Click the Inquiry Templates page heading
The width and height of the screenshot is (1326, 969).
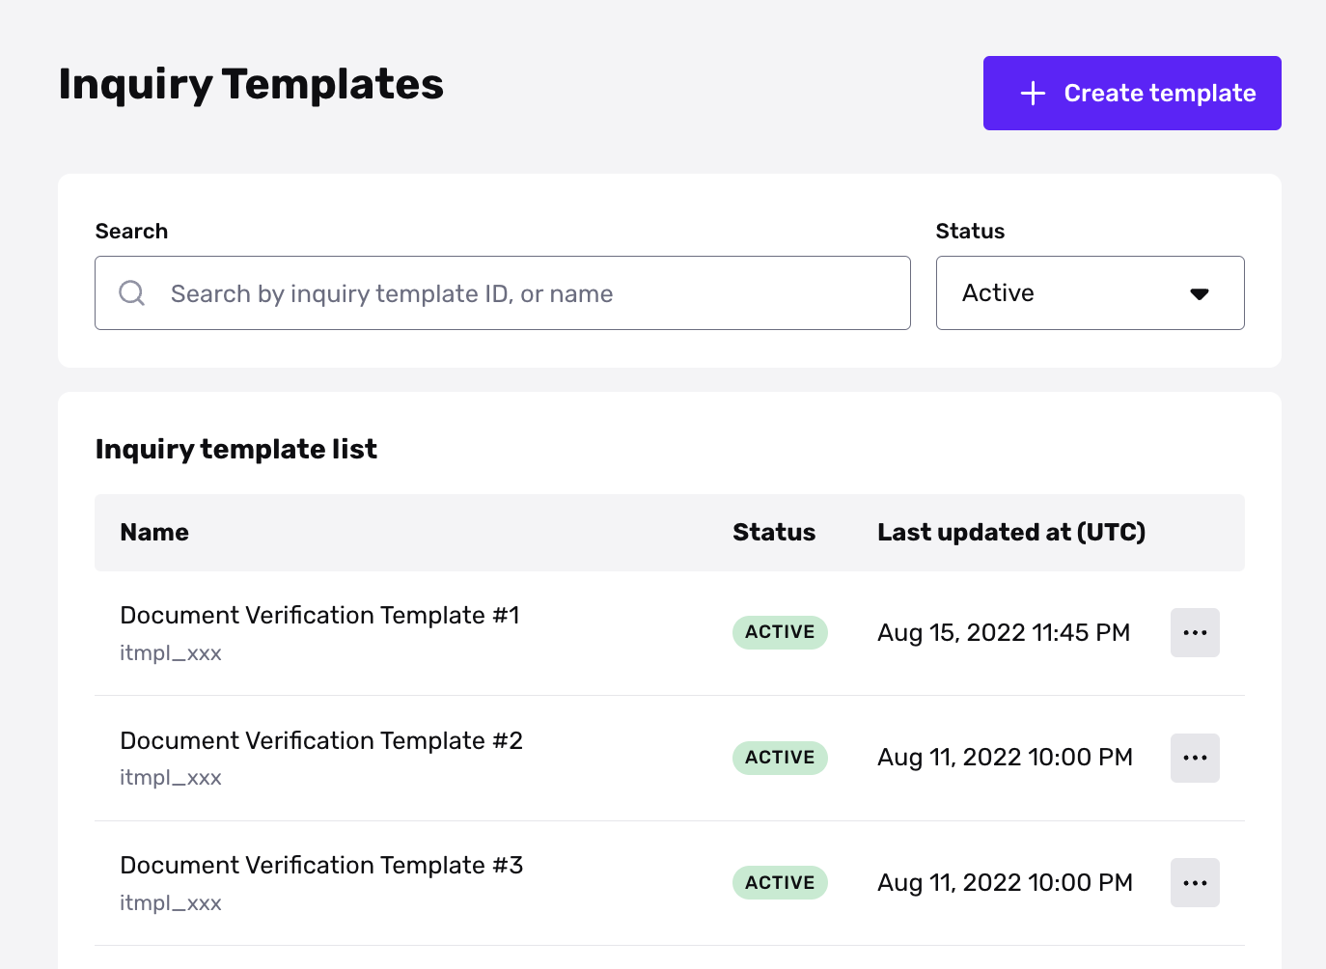click(251, 84)
